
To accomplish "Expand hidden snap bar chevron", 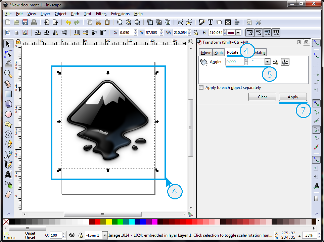I will pos(316,213).
